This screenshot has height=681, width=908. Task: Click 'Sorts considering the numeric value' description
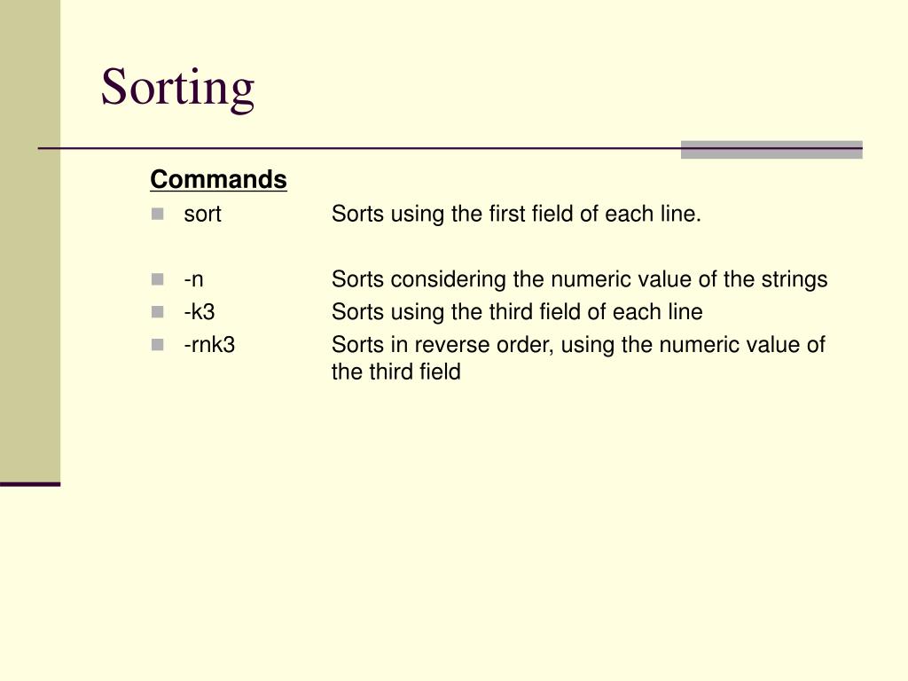click(580, 279)
